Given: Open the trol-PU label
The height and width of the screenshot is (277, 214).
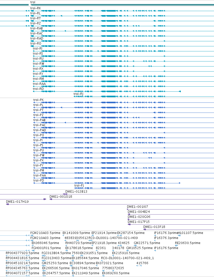Looking at the screenshot, I should coord(39,150).
